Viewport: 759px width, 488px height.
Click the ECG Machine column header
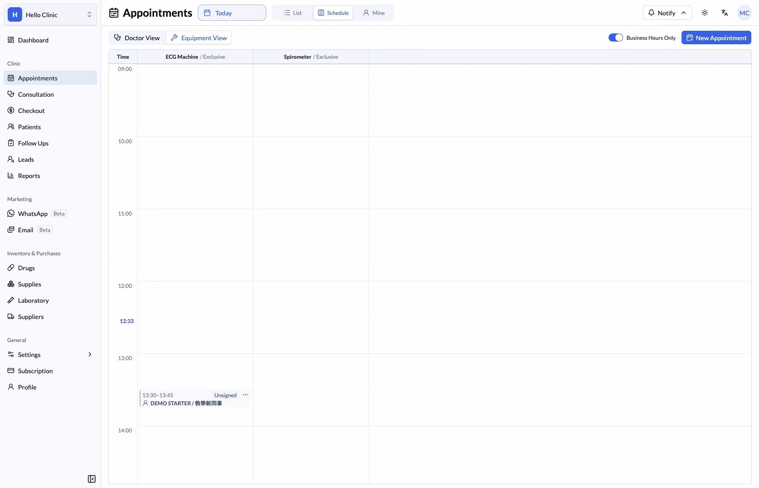click(x=195, y=57)
